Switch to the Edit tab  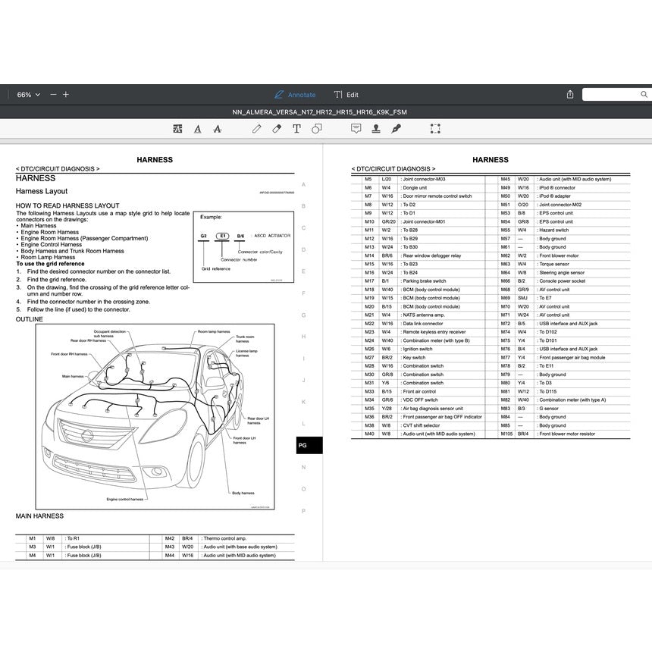pos(346,94)
